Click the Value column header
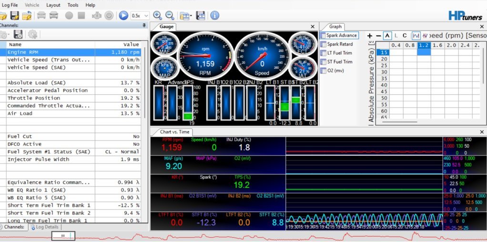 tap(118, 45)
